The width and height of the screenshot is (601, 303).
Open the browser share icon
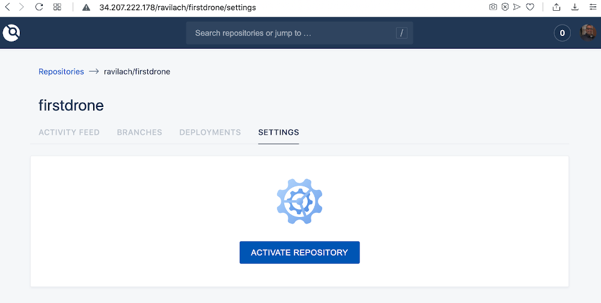coord(557,7)
